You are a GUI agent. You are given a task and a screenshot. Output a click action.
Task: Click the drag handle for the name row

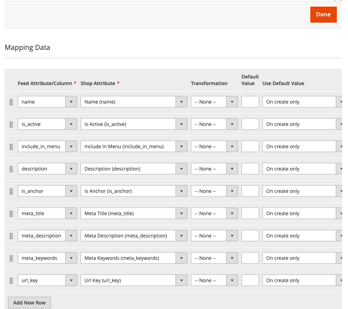11,102
